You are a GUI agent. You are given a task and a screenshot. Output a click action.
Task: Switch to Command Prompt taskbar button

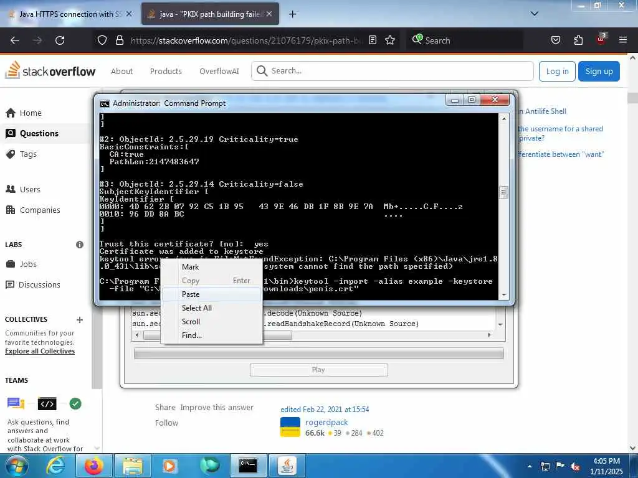coord(248,466)
